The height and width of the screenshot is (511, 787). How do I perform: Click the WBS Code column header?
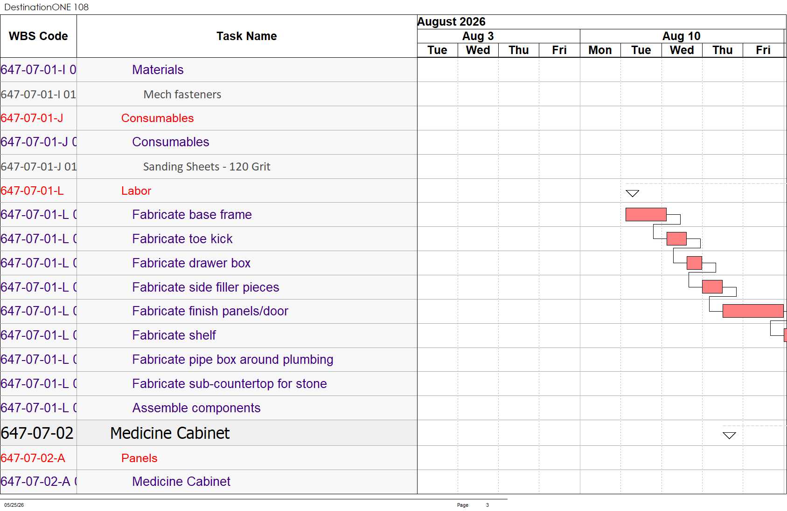38,36
